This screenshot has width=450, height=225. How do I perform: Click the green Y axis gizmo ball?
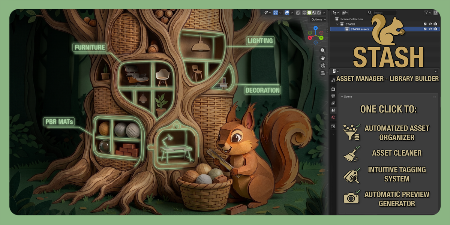[321, 37]
